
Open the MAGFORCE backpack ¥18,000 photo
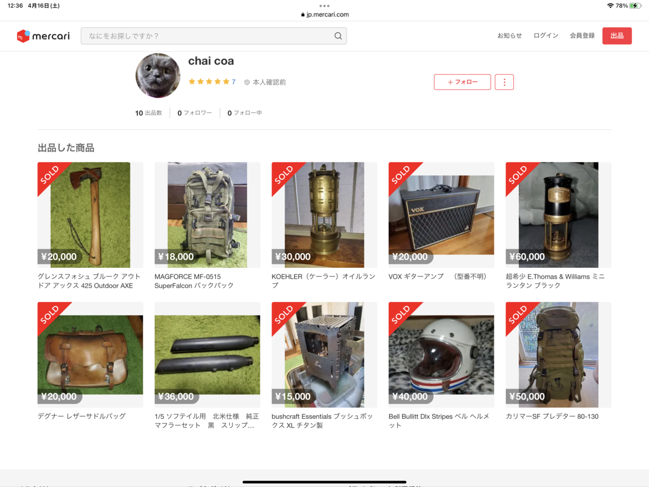pyautogui.click(x=207, y=215)
